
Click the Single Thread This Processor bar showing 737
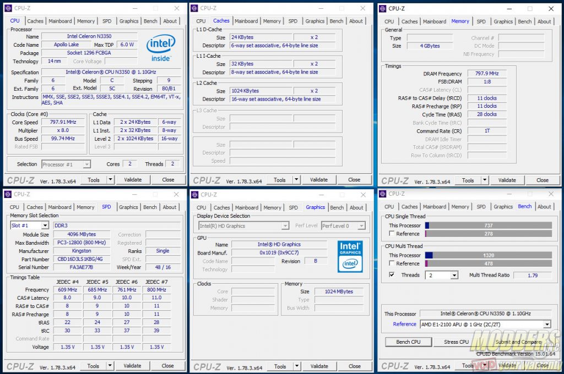tap(489, 226)
